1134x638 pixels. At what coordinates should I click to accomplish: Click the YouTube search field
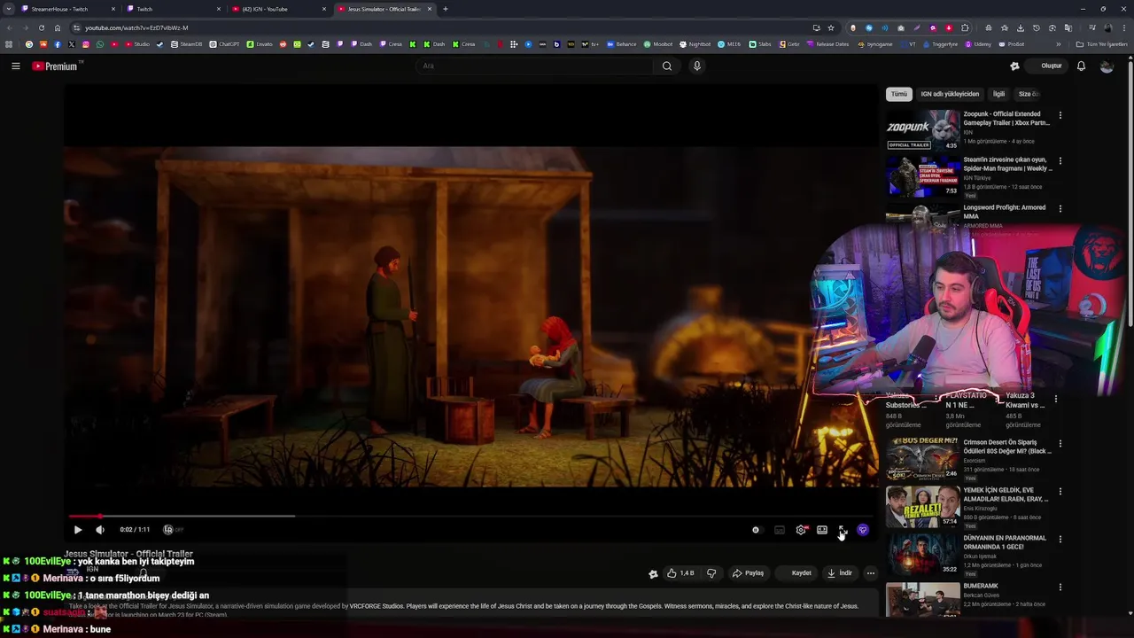[x=536, y=66]
